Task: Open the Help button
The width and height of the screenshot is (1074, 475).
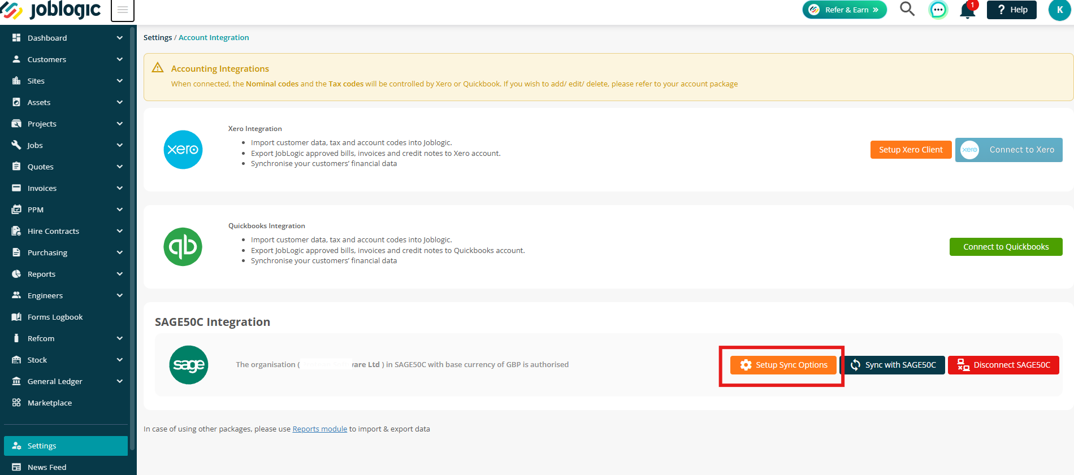Action: click(x=1012, y=10)
